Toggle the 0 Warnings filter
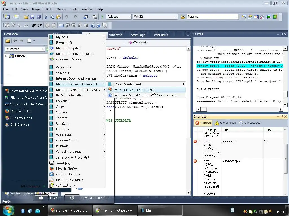This screenshot has height=216, width=289. [x=225, y=123]
